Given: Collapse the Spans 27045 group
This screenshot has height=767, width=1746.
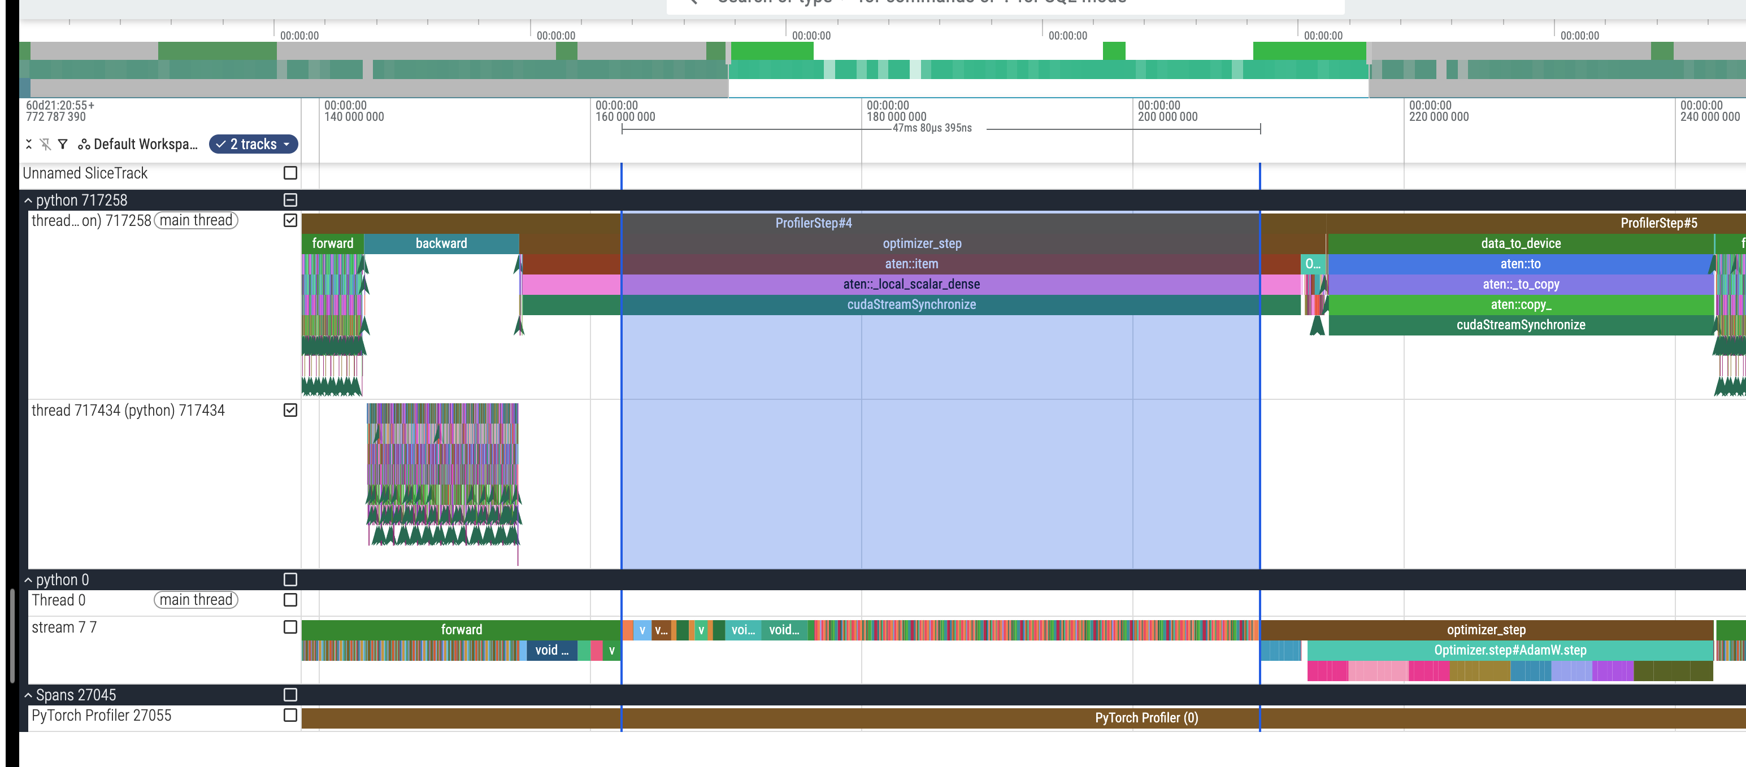Looking at the screenshot, I should [x=28, y=695].
